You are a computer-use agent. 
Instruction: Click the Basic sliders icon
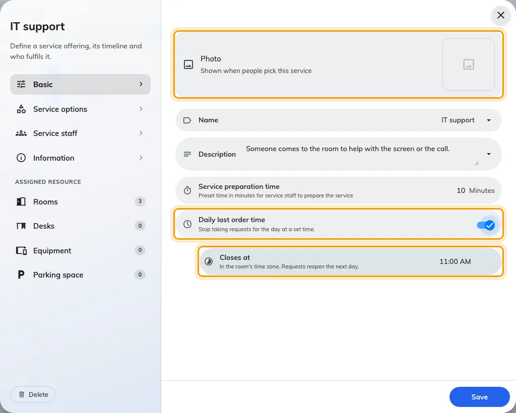tap(21, 84)
